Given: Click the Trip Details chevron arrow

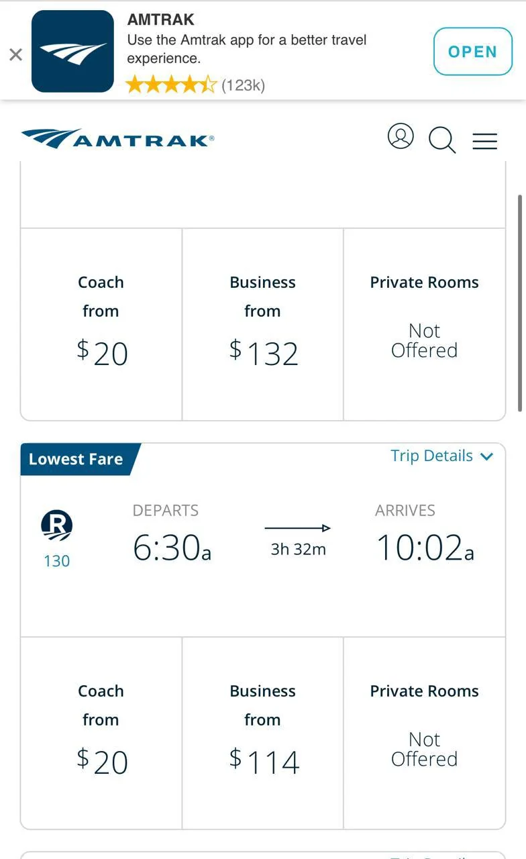Looking at the screenshot, I should pos(487,457).
